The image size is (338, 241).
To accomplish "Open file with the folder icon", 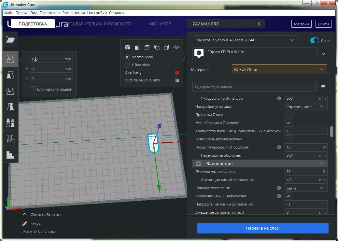I will pyautogui.click(x=10, y=39).
